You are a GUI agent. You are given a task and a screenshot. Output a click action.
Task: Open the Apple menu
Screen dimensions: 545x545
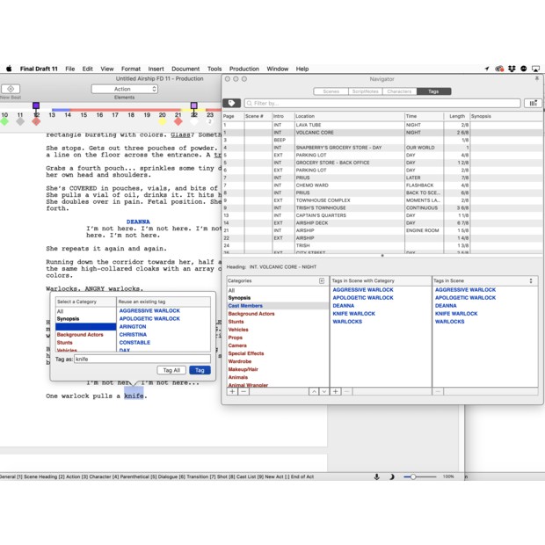coord(9,69)
